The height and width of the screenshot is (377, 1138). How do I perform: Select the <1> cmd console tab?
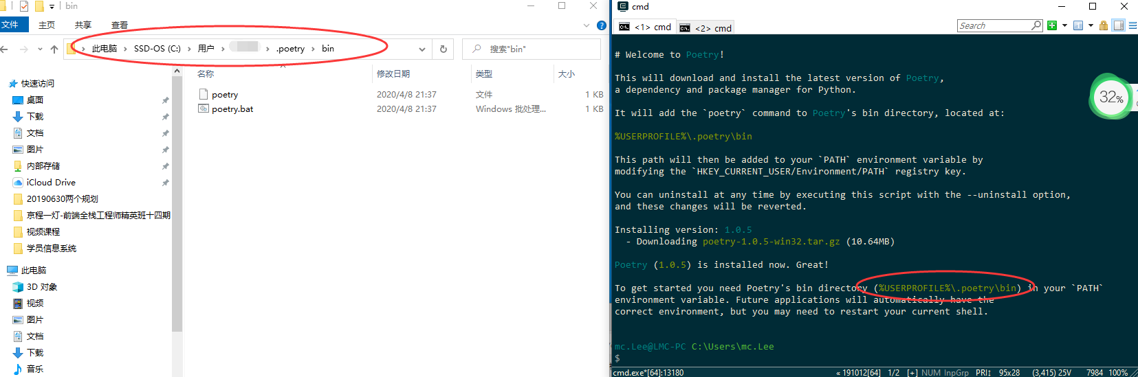pos(645,27)
